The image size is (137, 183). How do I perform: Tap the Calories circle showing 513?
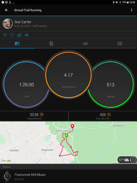(110, 84)
